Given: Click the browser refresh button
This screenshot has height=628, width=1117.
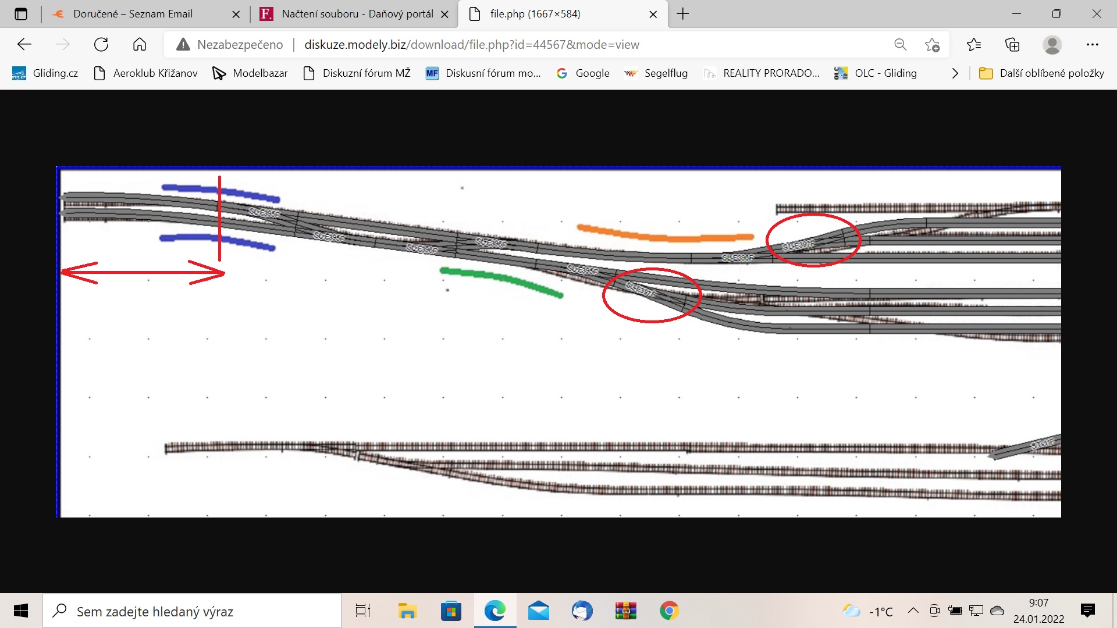Looking at the screenshot, I should pos(101,45).
